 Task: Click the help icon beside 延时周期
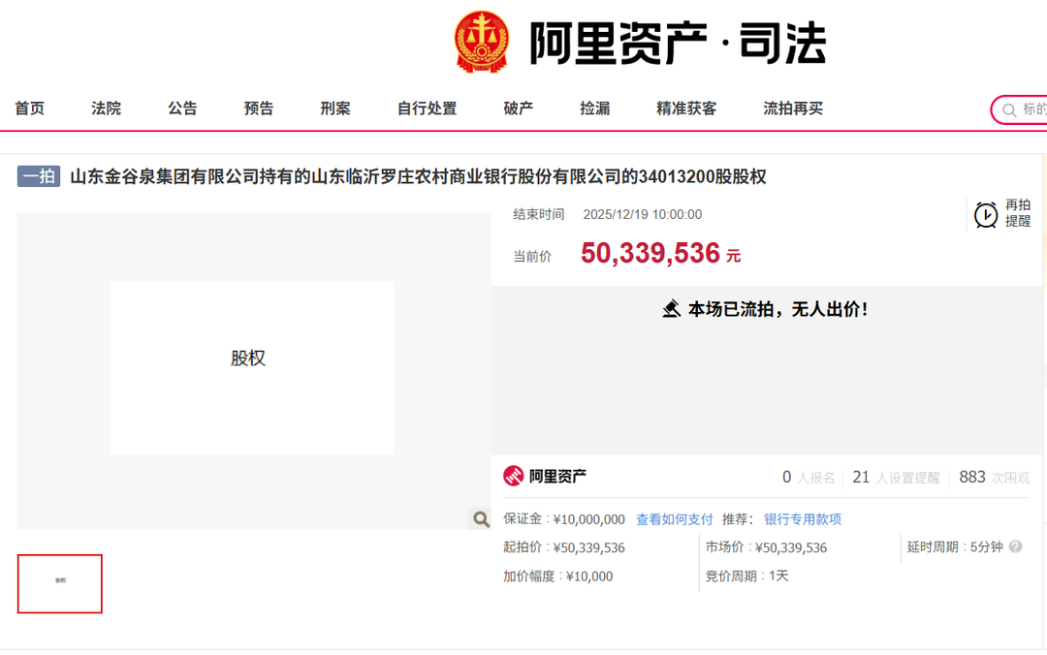1015,546
